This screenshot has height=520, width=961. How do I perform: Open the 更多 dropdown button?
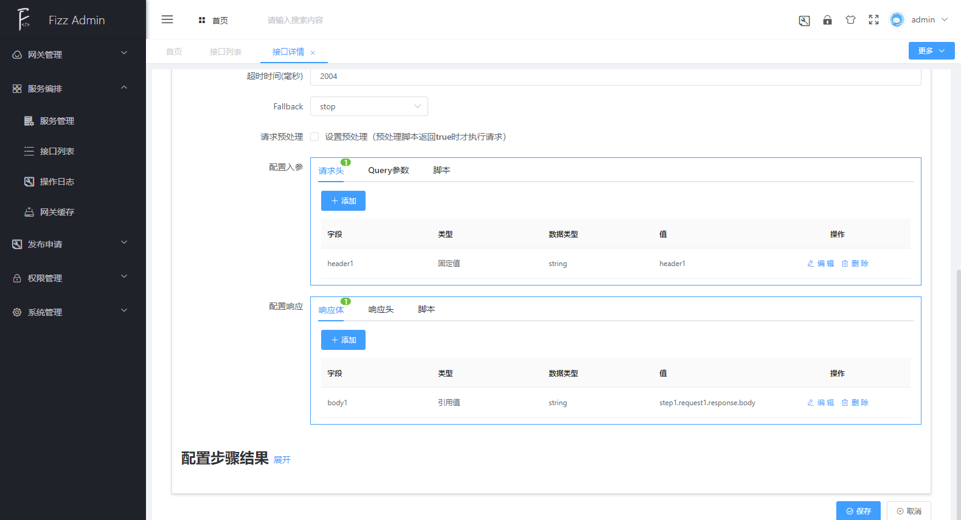click(931, 51)
